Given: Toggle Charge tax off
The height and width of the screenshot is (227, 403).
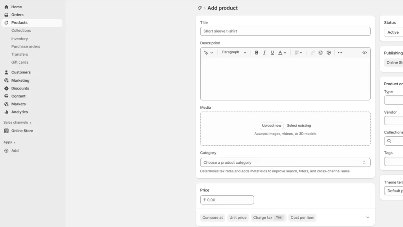Looking at the screenshot, I should pos(279,217).
